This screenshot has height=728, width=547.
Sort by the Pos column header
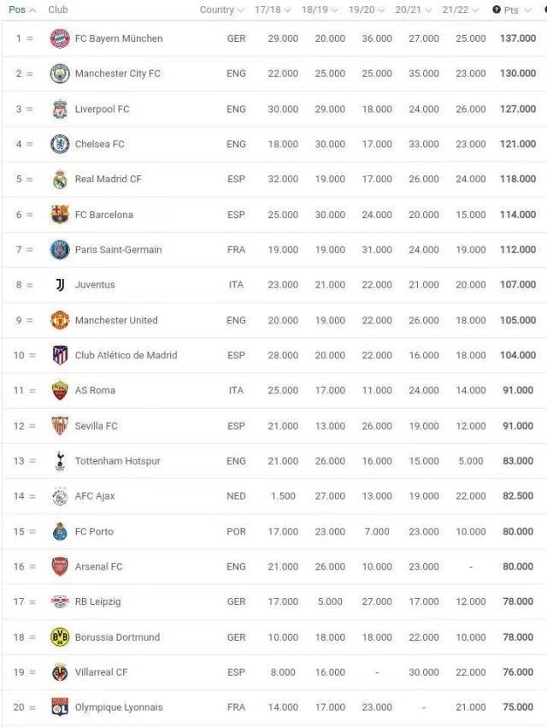pos(22,9)
